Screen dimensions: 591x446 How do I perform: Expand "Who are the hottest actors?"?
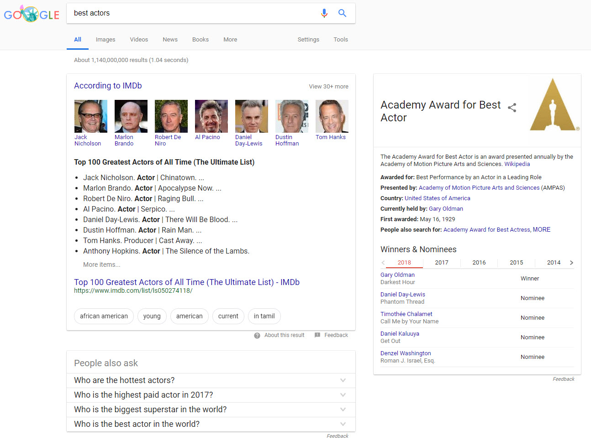click(x=343, y=380)
